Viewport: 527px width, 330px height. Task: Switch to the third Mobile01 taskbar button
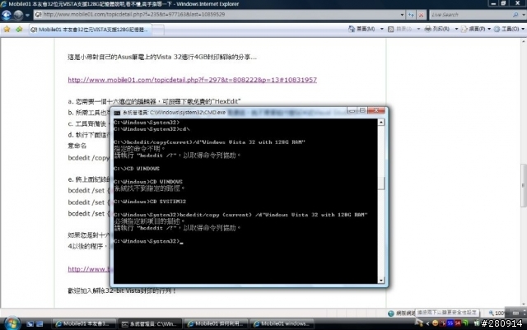(x=216, y=324)
